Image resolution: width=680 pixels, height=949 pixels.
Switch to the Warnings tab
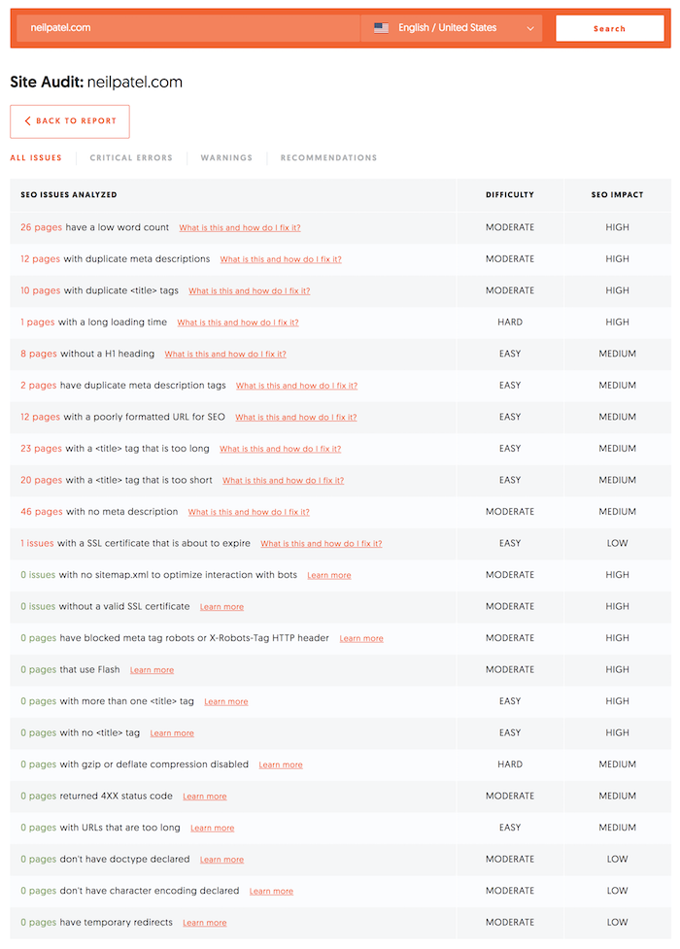[x=226, y=158]
